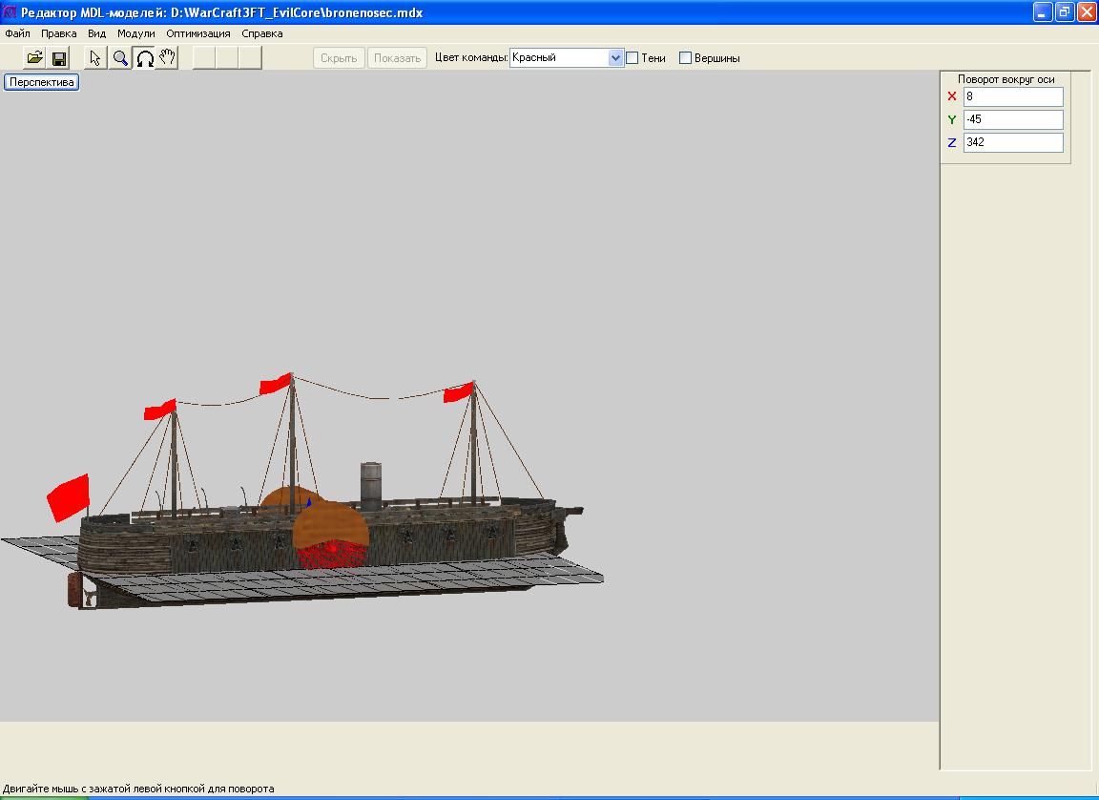Save the model with the floppy disk icon
Viewport: 1099px width, 800px height.
click(59, 57)
